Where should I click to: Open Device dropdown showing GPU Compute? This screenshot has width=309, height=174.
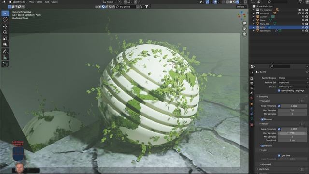293,87
